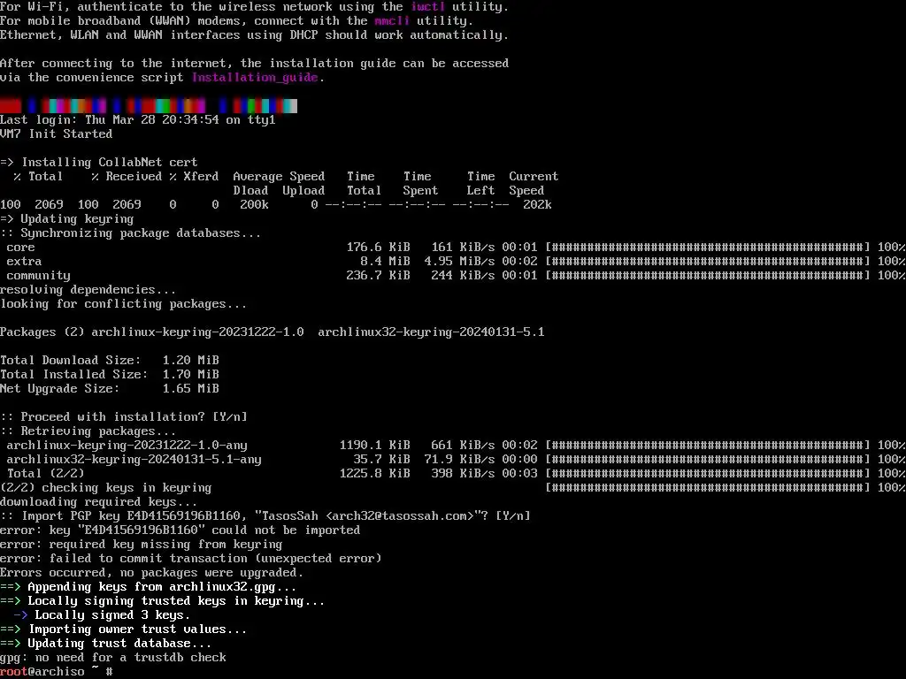This screenshot has width=906, height=679.
Task: Click the purple 'iwctl' utility name
Action: (x=427, y=7)
